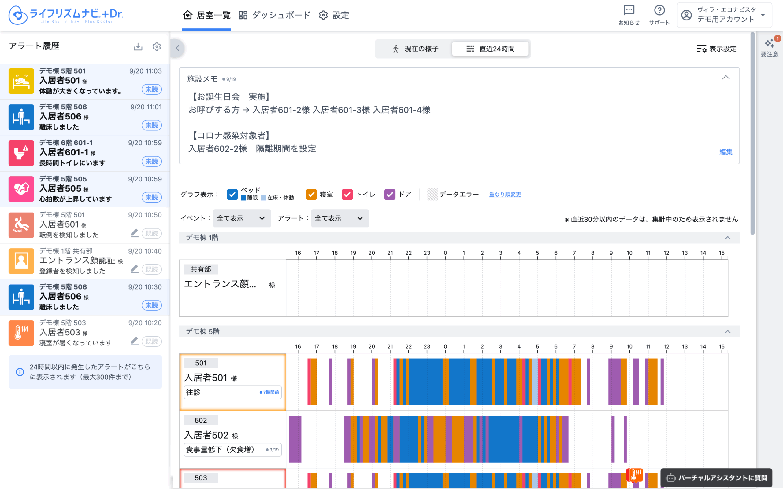Uncheck the ベッド graph checkbox
This screenshot has width=783, height=489.
232,194
